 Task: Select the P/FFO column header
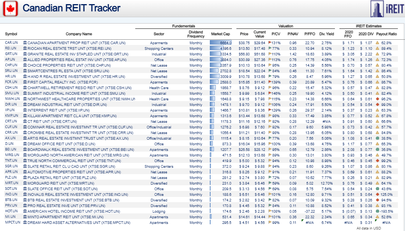pyautogui.click(x=310, y=34)
